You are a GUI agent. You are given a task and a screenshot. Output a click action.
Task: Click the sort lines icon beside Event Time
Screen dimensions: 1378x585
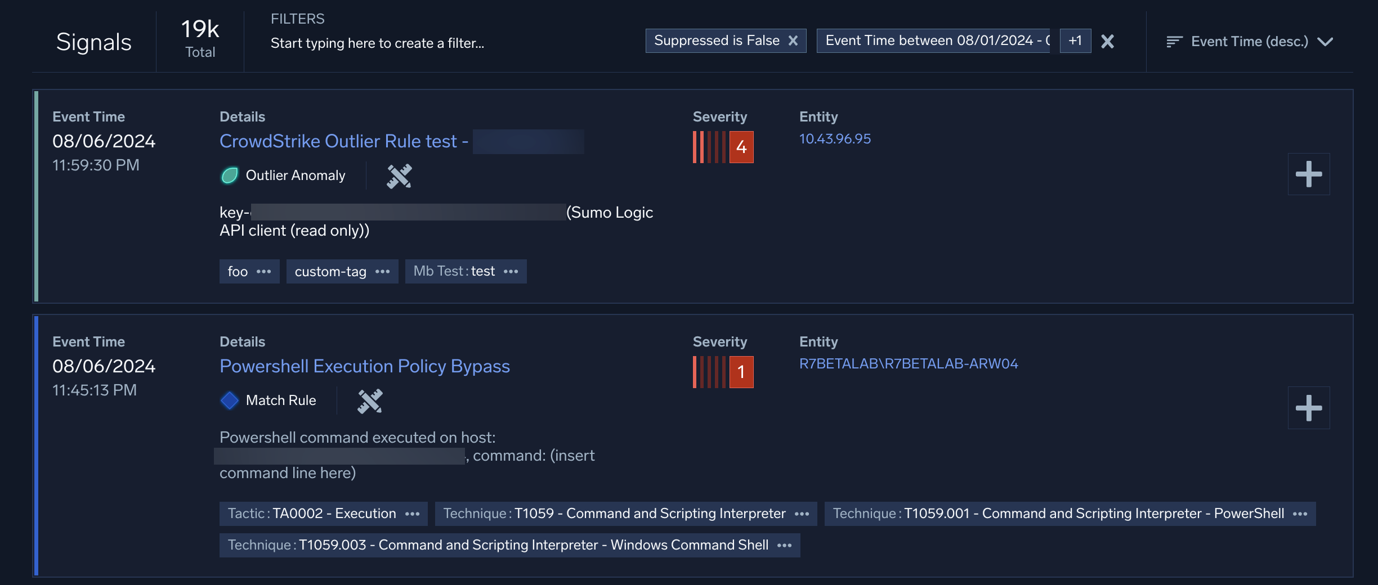[1174, 42]
